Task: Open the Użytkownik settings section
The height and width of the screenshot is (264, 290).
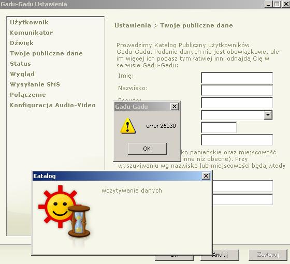Action: (29, 22)
